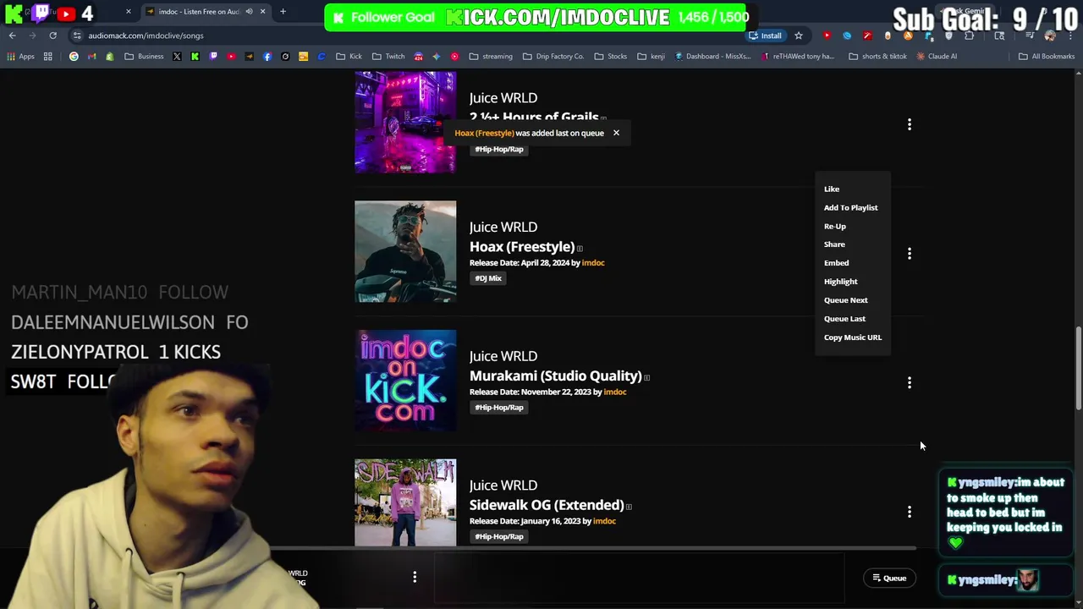Viewport: 1083px width, 609px height.
Task: Choose Like in the track context menu
Action: coord(832,189)
